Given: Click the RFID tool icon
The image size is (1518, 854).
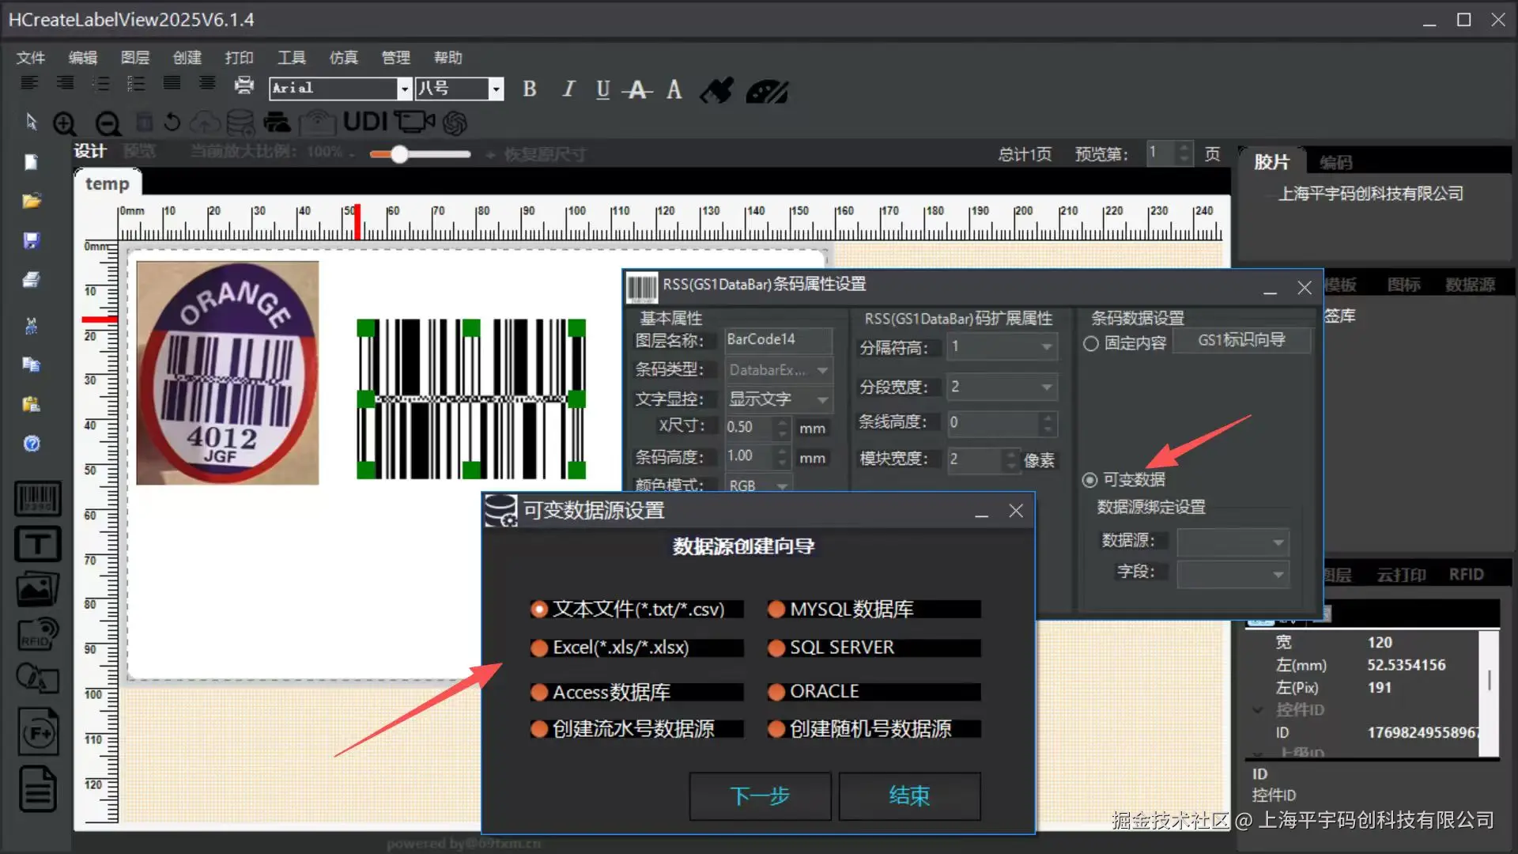Looking at the screenshot, I should click(x=36, y=634).
